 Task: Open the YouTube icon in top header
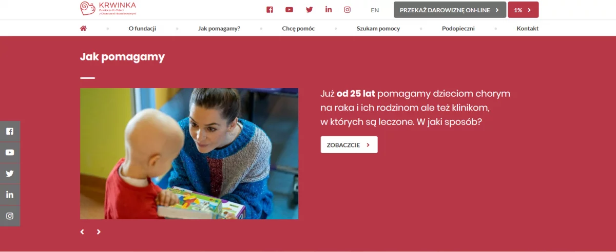[x=289, y=10]
